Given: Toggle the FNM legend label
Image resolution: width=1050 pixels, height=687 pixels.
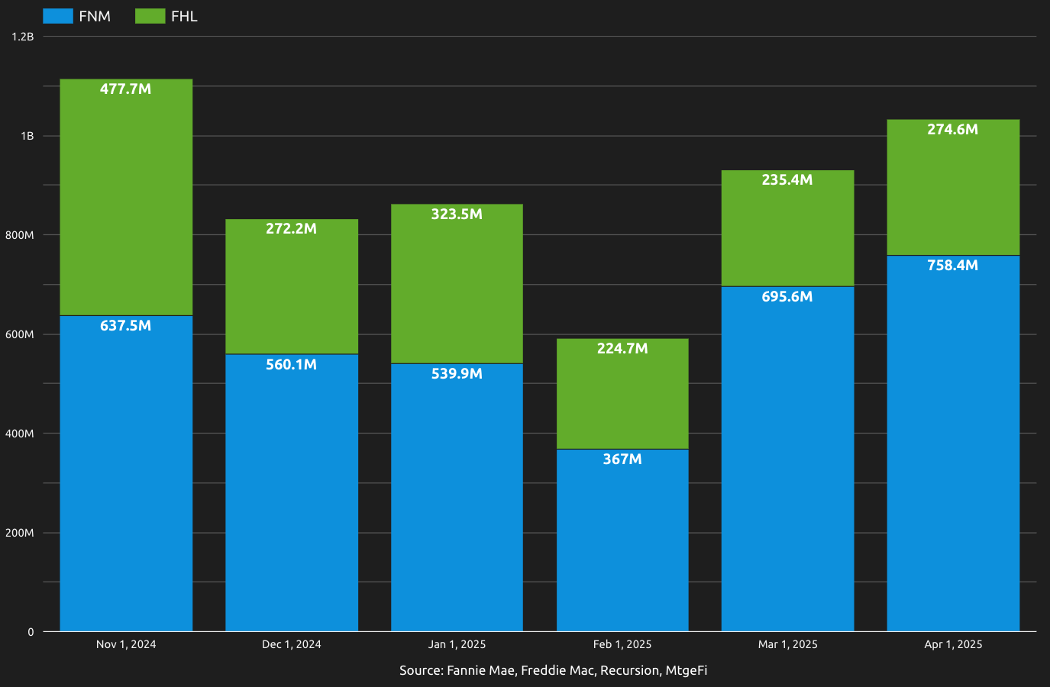Looking at the screenshot, I should (x=95, y=16).
